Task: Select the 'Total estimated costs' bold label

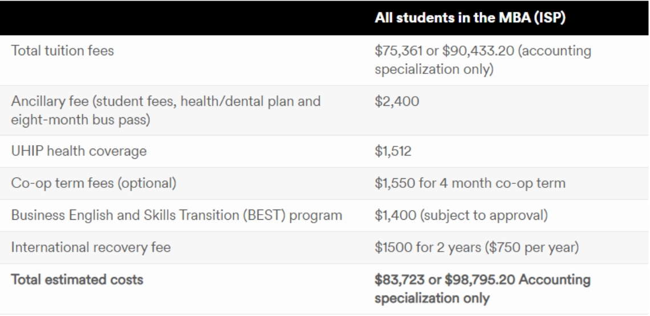Action: (x=77, y=280)
